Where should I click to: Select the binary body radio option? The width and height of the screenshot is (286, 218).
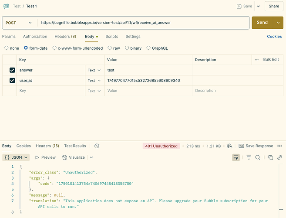click(127, 48)
